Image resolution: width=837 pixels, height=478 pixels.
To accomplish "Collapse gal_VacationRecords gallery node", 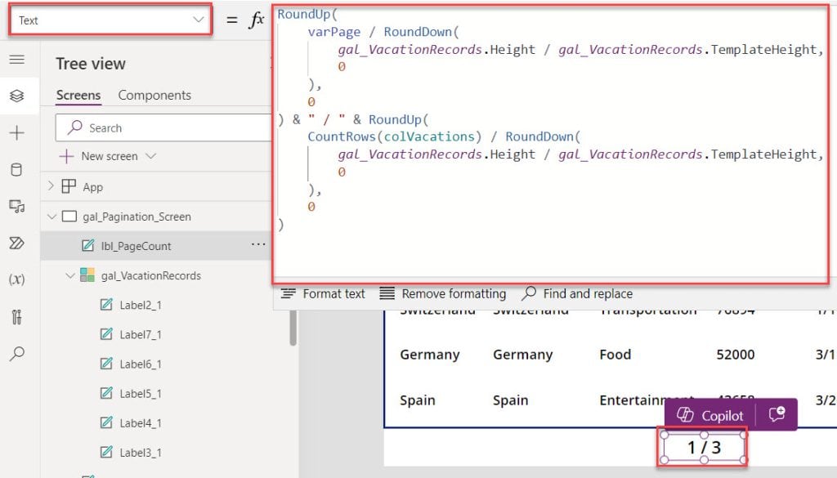I will (x=70, y=276).
